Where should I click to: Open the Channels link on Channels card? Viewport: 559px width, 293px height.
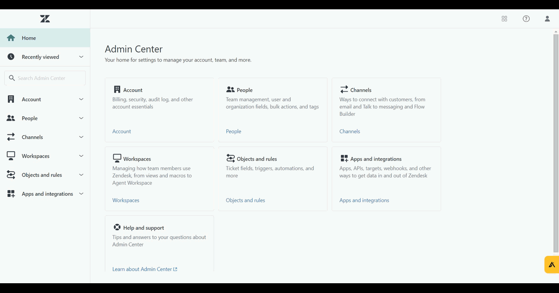click(x=350, y=132)
